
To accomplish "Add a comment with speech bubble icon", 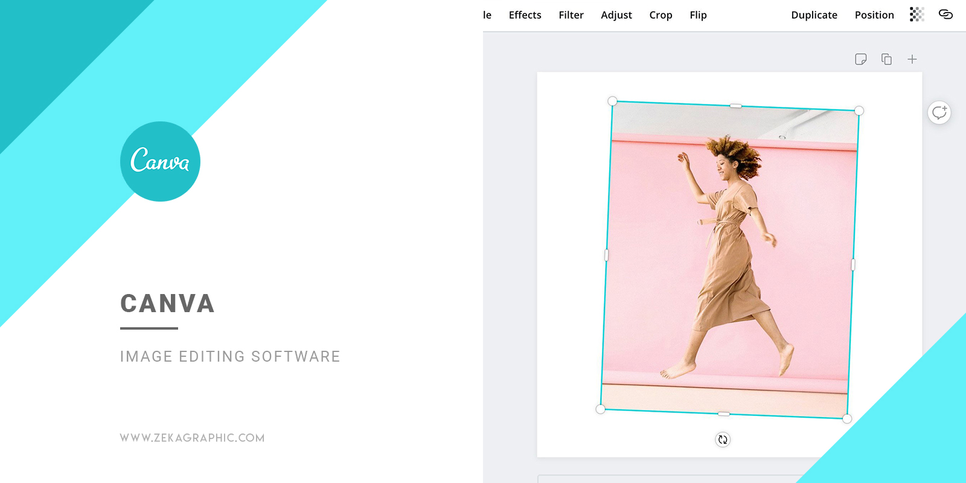I will (x=939, y=112).
